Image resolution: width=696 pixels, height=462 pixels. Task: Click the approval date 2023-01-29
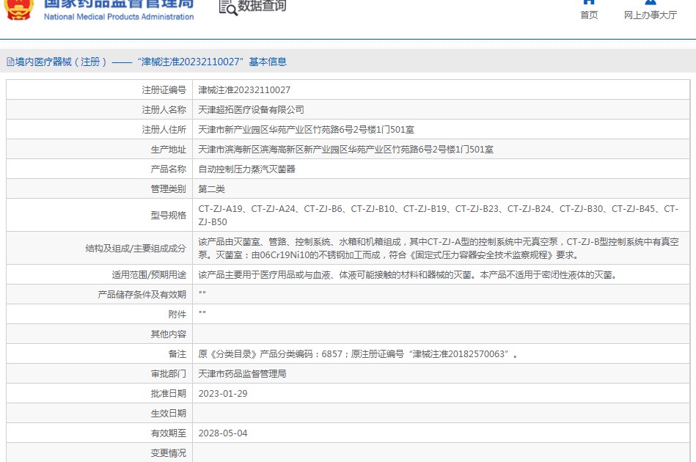pyautogui.click(x=223, y=394)
